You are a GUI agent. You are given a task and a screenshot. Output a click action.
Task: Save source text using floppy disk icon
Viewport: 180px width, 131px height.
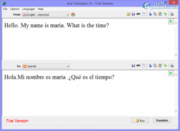pos(133,14)
